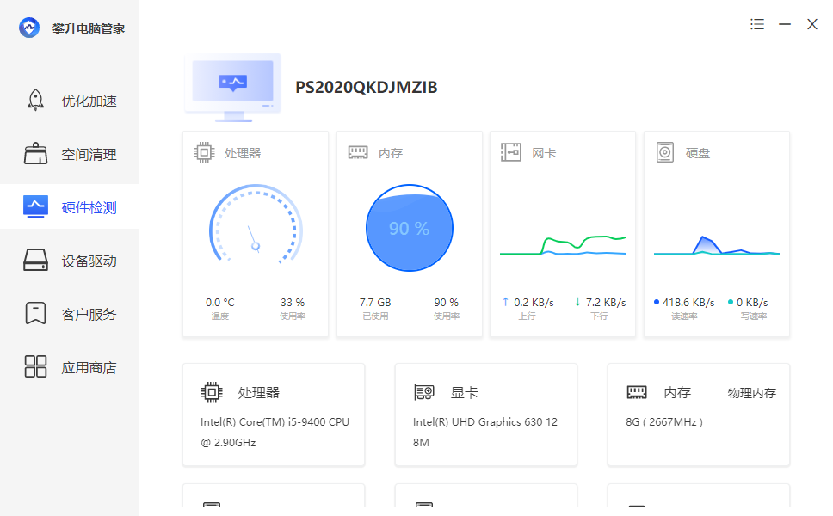Click the 物理内存 label
This screenshot has width=833, height=516.
point(752,393)
